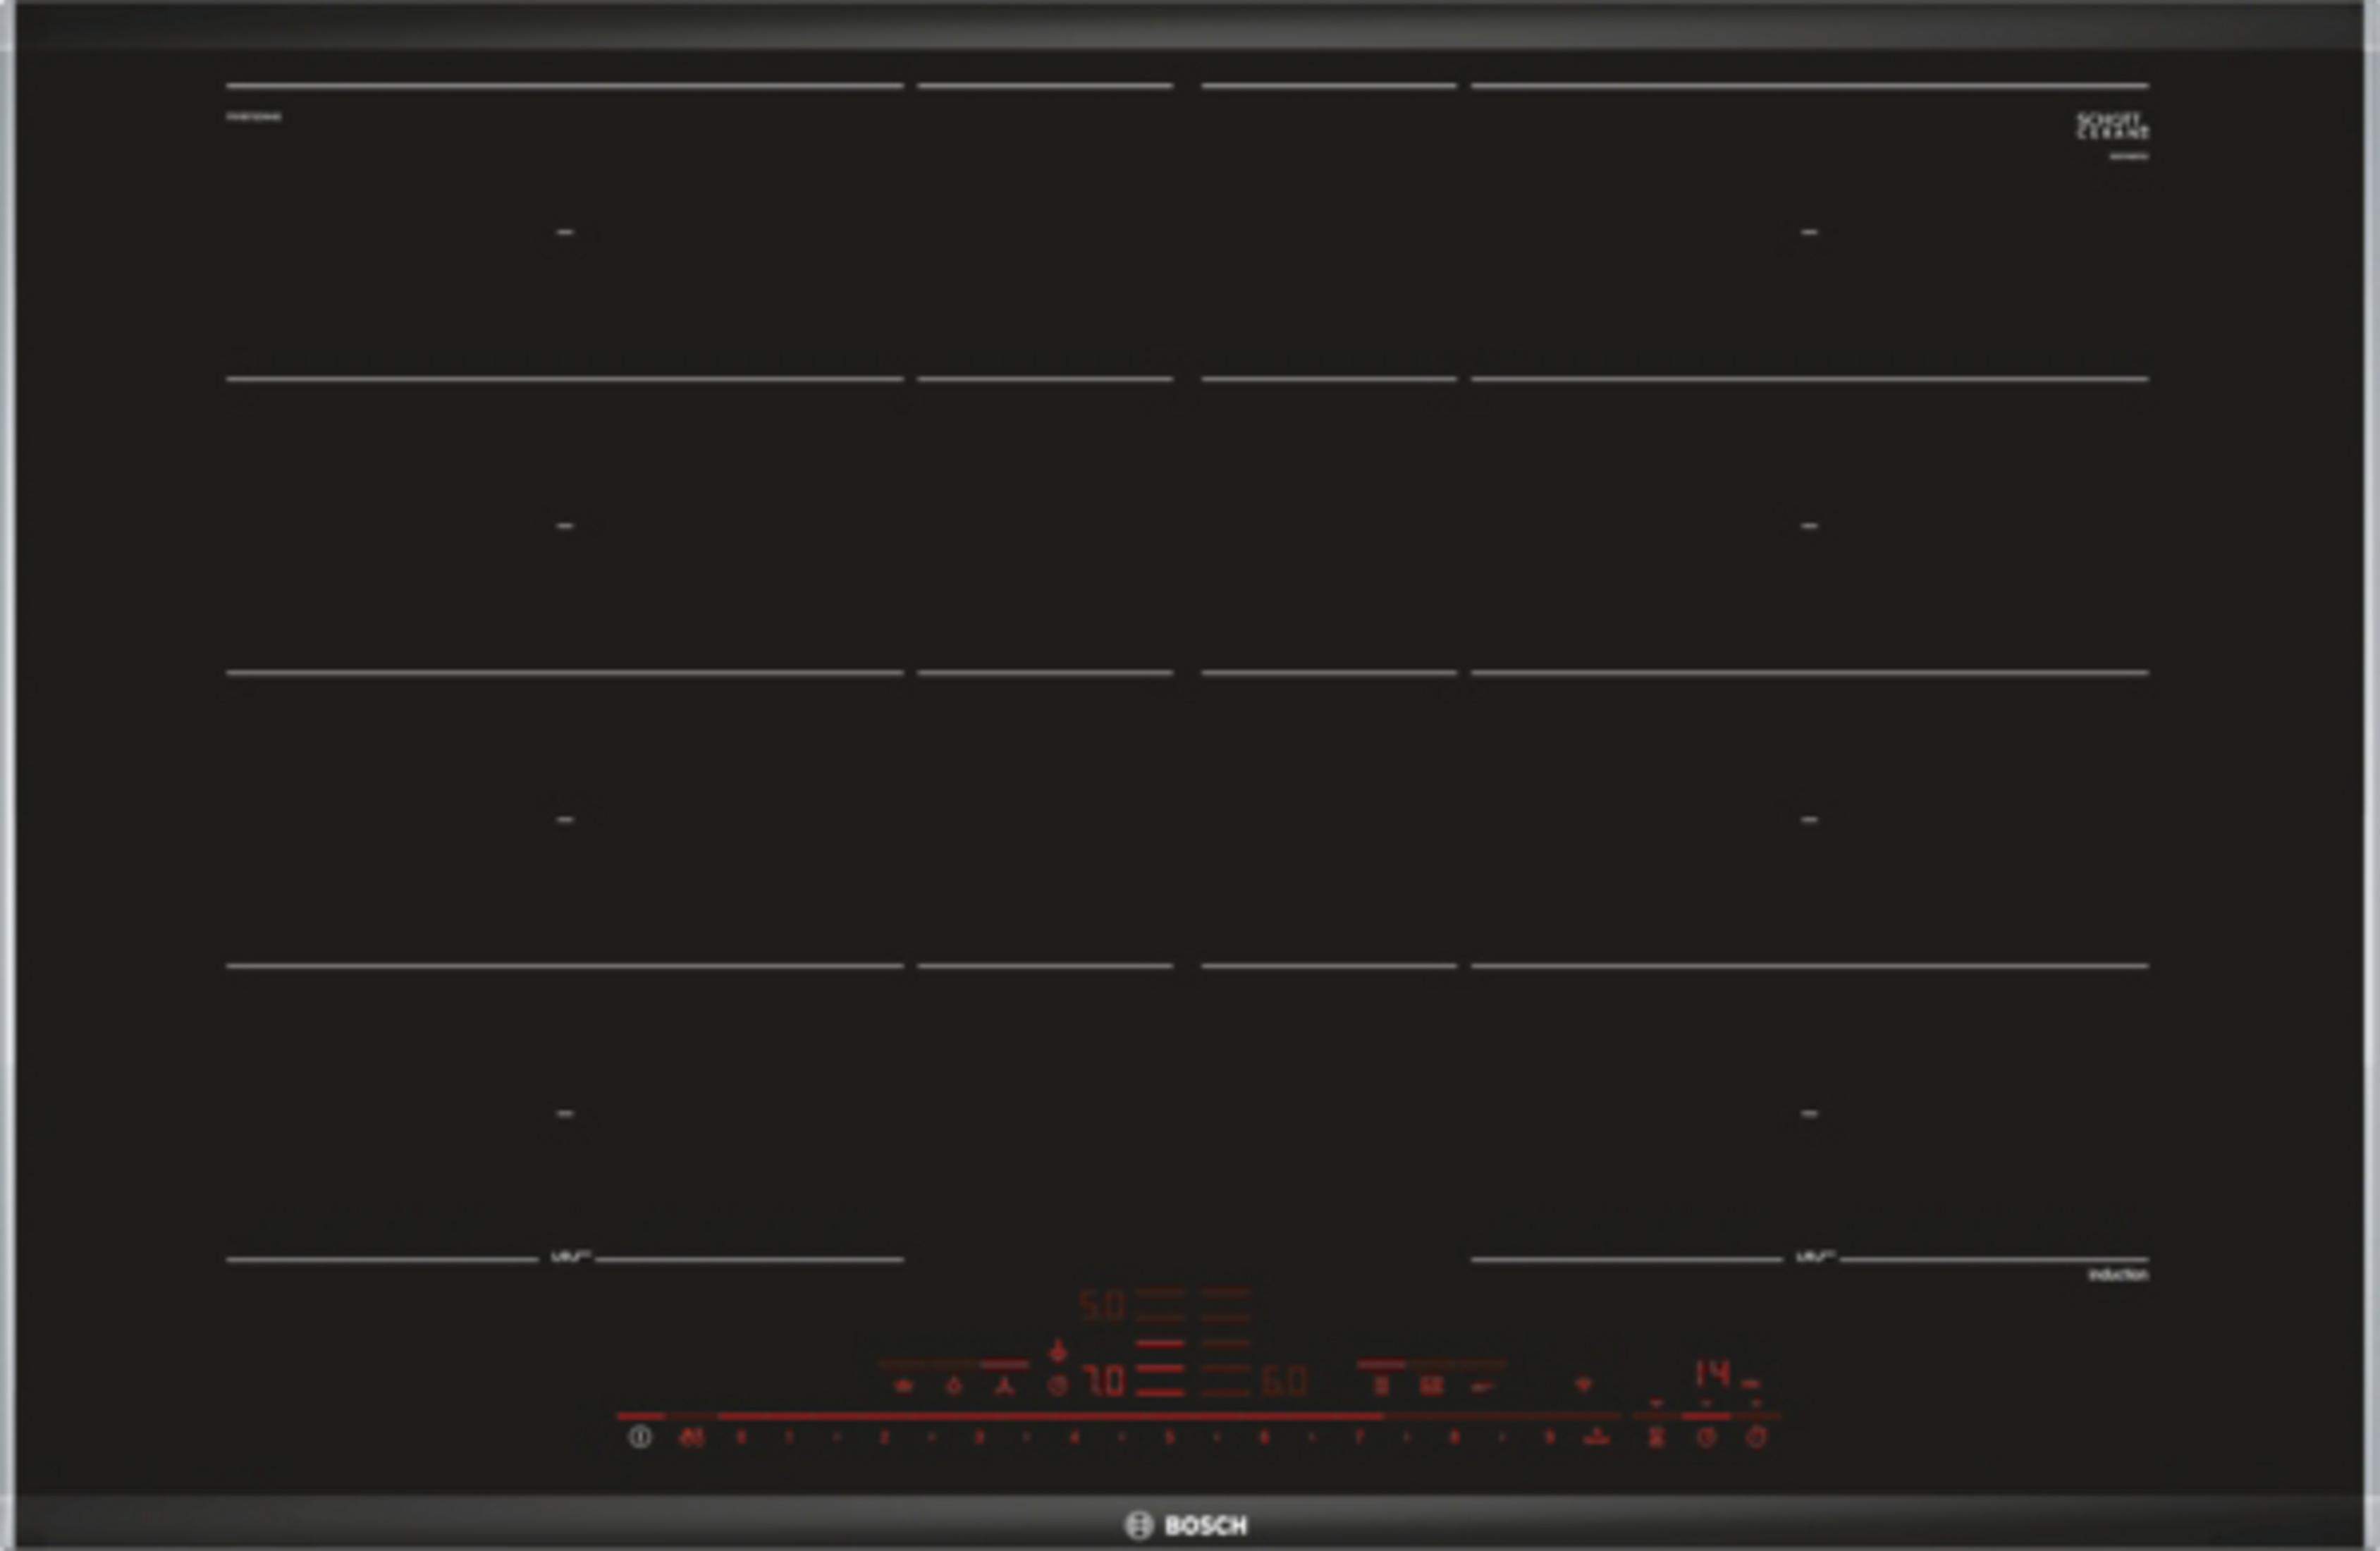Tap the Bosch logo on the front edge
Image resolution: width=2380 pixels, height=1551 pixels.
coord(1187,1525)
